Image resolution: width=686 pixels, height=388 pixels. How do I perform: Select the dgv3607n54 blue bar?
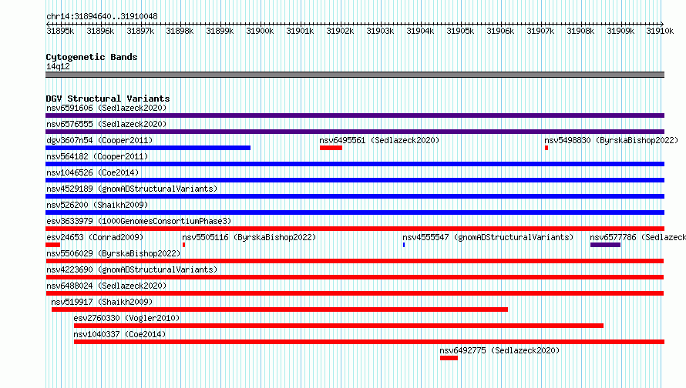(148, 148)
